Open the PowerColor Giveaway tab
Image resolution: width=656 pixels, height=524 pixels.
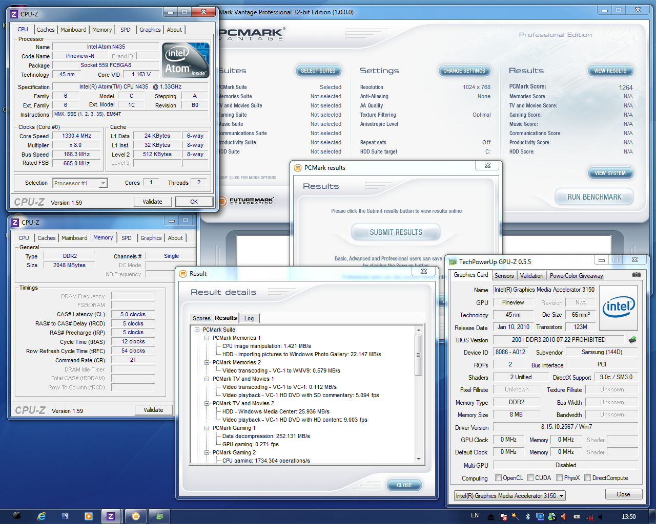coord(576,276)
